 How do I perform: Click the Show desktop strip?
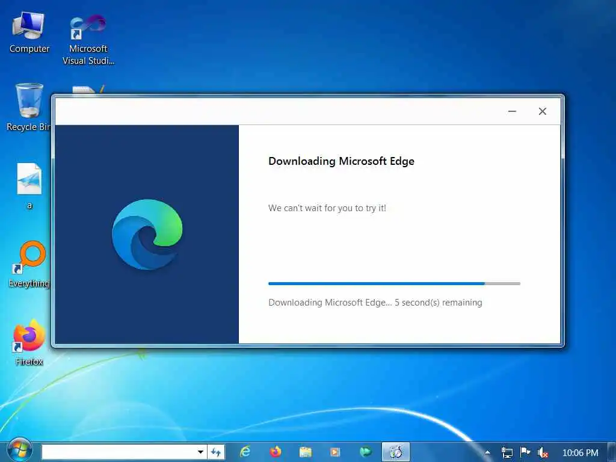coord(612,452)
